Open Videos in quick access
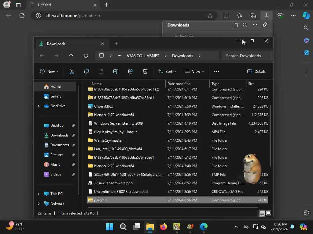The image size is (313, 234). (x=55, y=174)
